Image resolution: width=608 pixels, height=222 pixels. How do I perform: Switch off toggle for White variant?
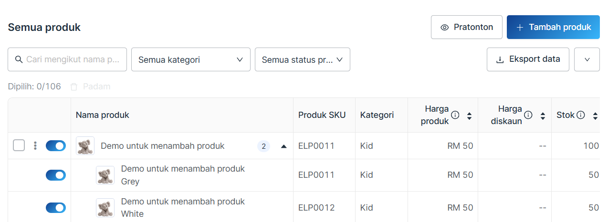(x=56, y=208)
